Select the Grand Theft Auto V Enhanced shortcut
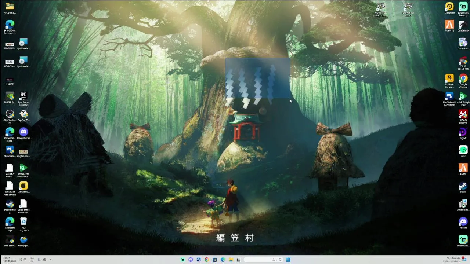Viewport: 470px width, 264px height. [381, 10]
